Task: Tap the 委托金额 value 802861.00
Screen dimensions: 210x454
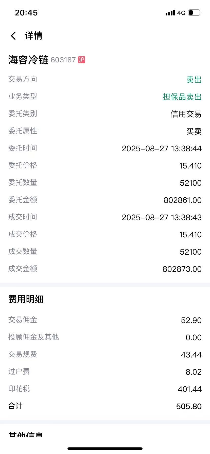Action: click(x=183, y=200)
